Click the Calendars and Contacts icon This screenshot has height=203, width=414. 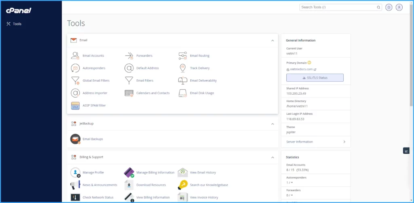coord(129,93)
